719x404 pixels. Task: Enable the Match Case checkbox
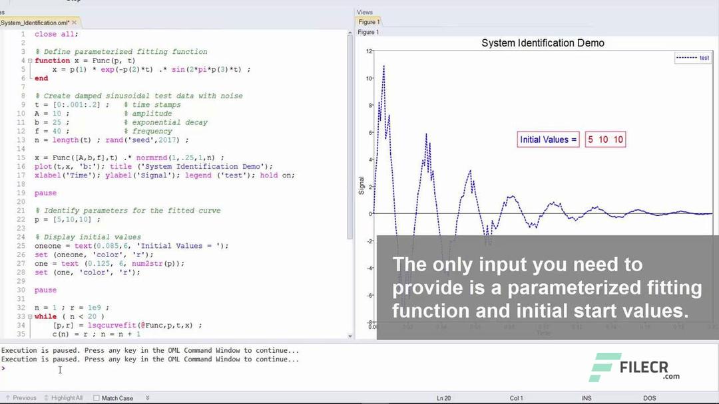96,397
